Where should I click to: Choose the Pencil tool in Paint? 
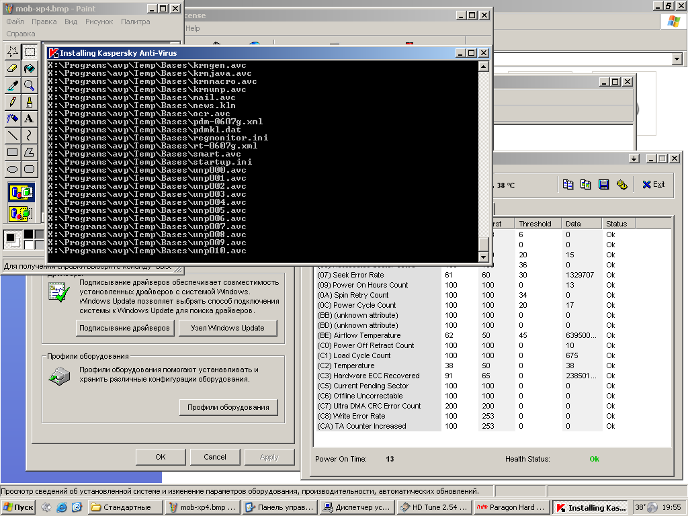tap(13, 102)
